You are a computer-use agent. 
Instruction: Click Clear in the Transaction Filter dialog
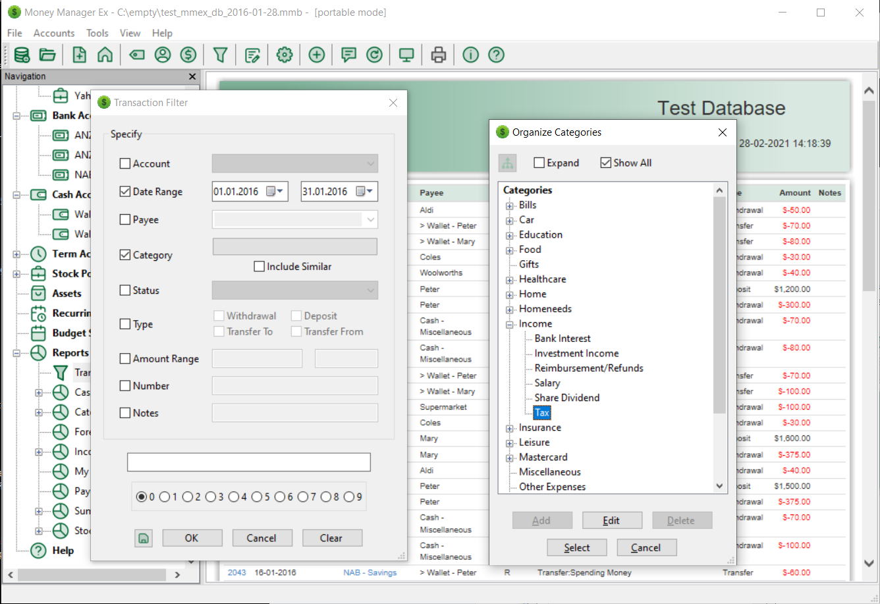tap(332, 537)
